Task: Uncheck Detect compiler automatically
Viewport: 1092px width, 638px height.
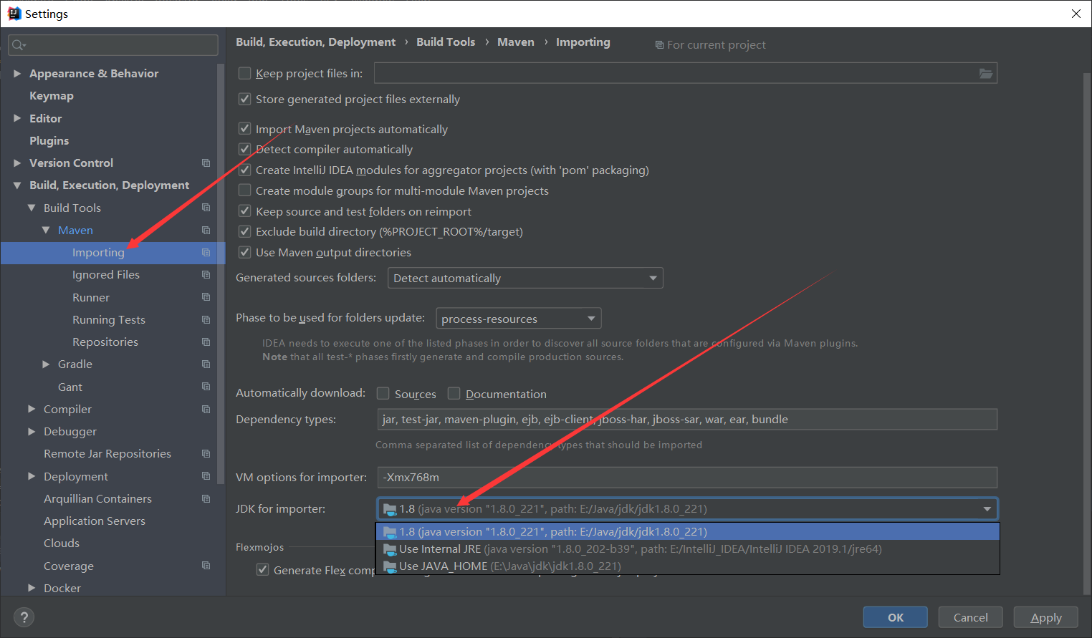Action: tap(244, 149)
